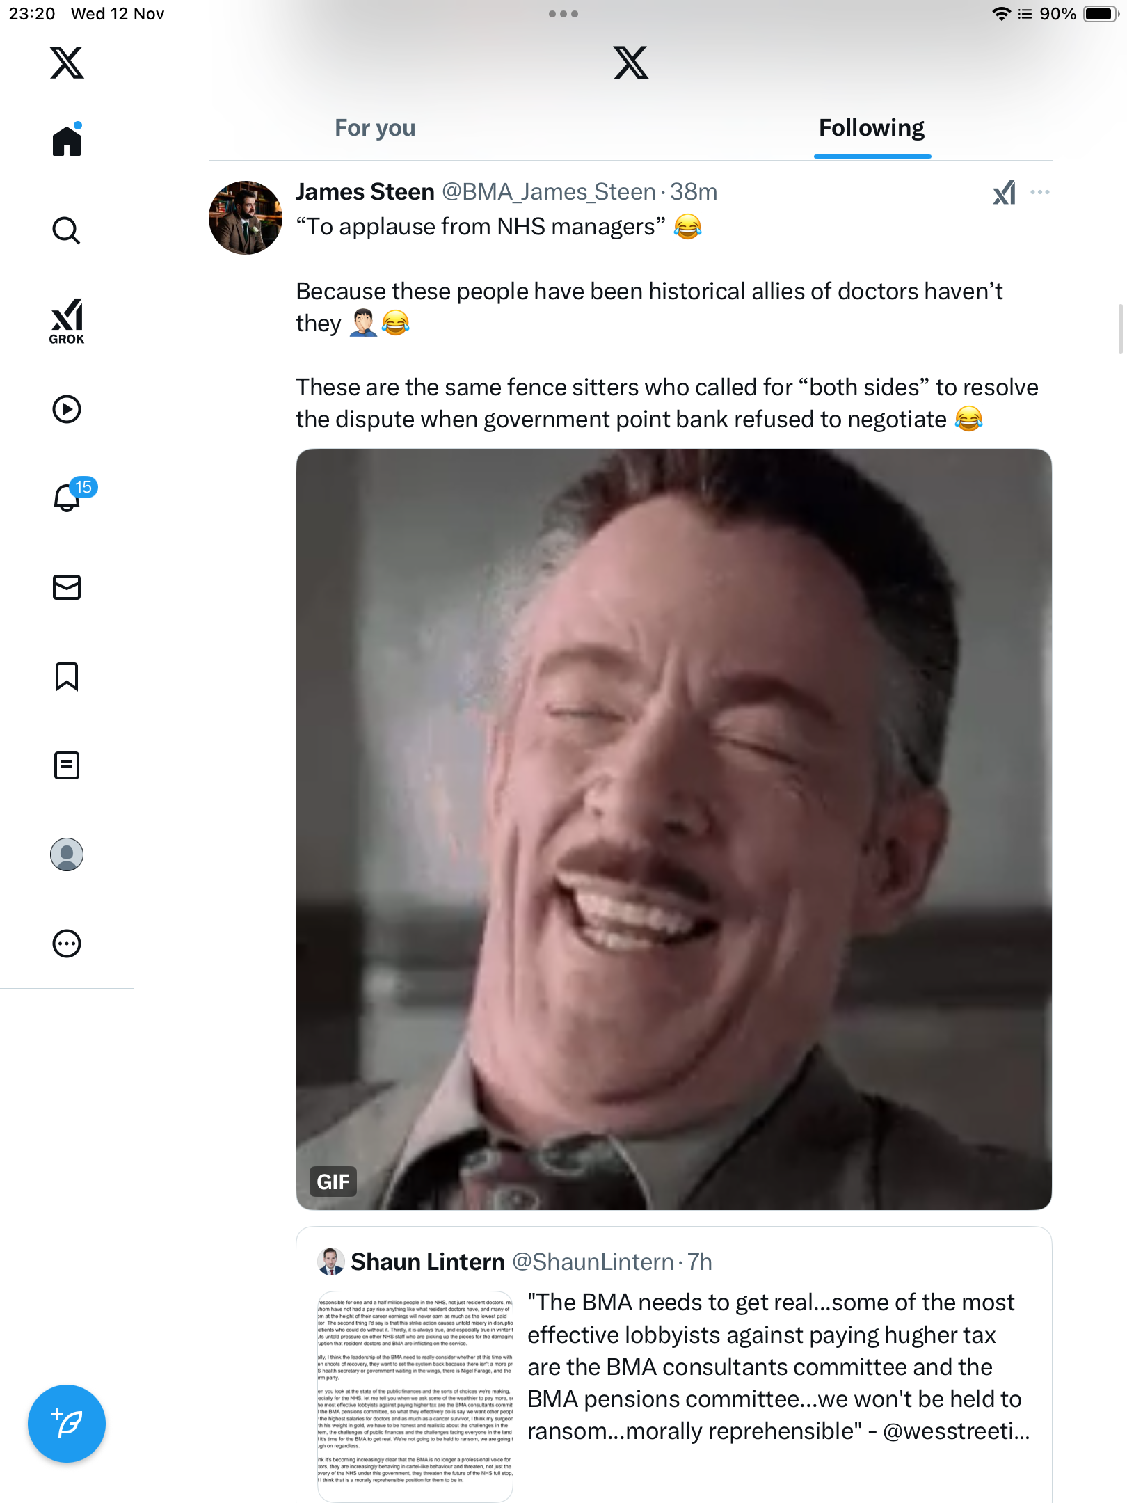Switch to the For you tab
Screen dimensions: 1127x1503
[375, 128]
